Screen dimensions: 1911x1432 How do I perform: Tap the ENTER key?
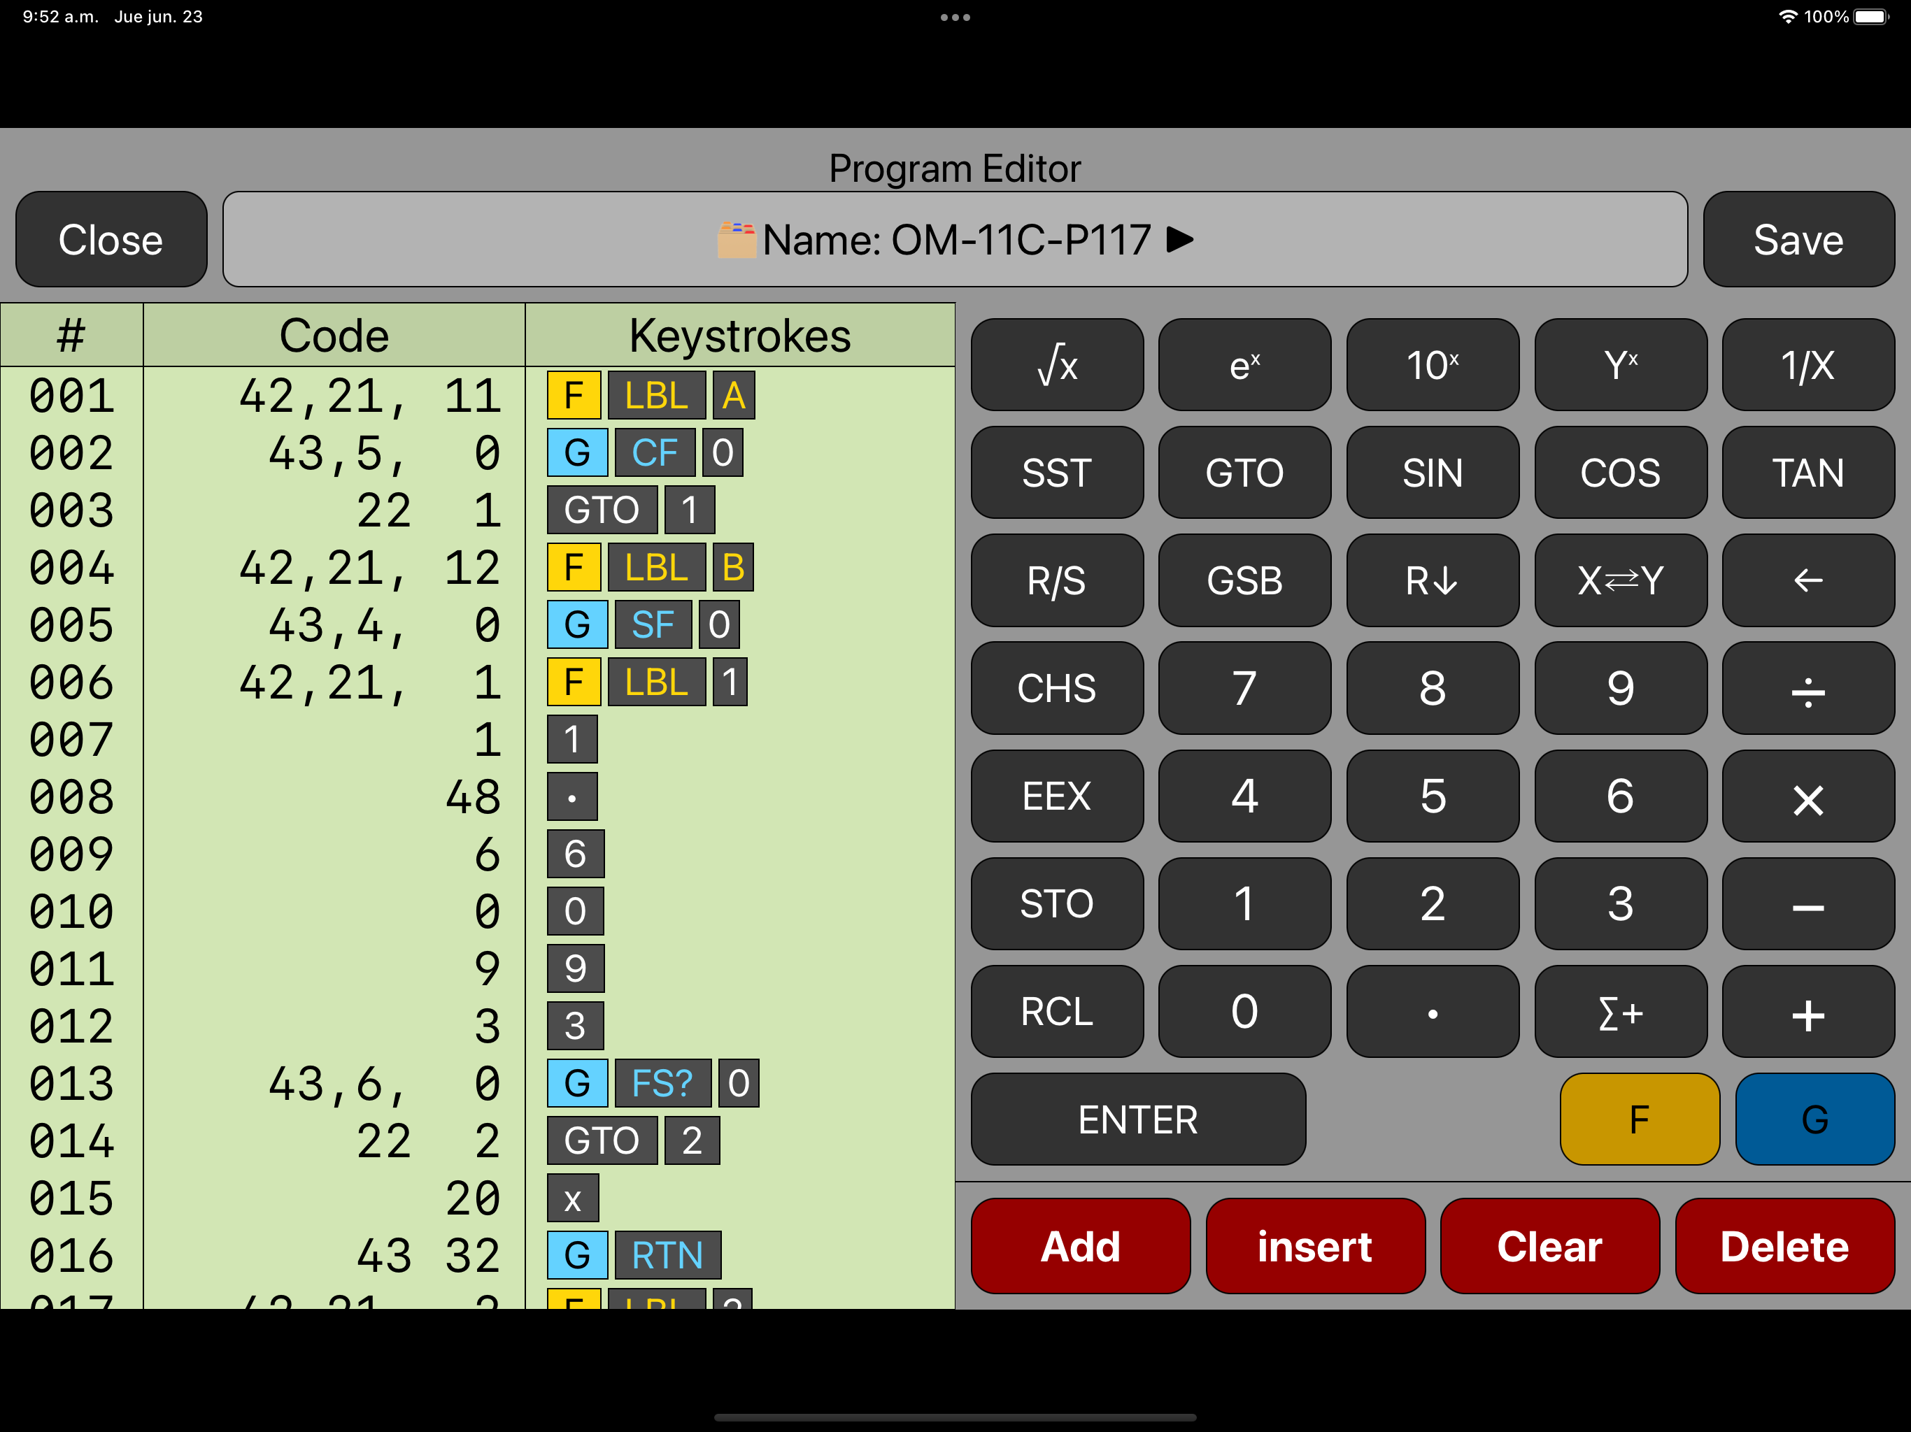1138,1119
